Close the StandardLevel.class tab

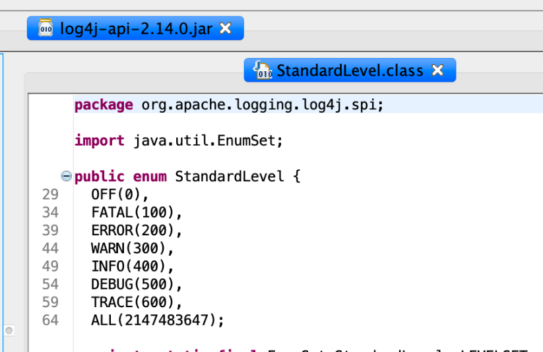click(x=437, y=71)
